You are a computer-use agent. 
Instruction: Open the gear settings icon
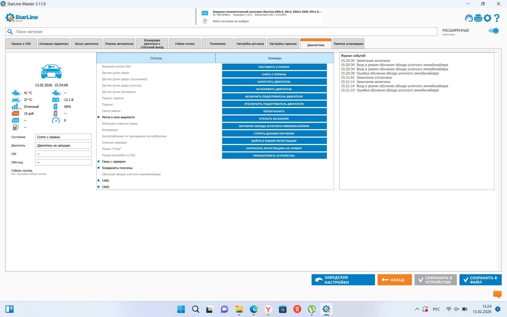coord(487,18)
